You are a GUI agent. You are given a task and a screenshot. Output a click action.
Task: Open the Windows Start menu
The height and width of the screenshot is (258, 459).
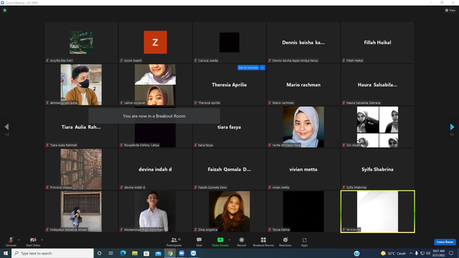coord(6,253)
